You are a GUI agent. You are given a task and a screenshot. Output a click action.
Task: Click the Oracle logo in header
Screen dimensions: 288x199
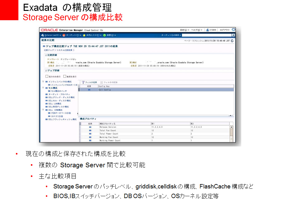50,30
